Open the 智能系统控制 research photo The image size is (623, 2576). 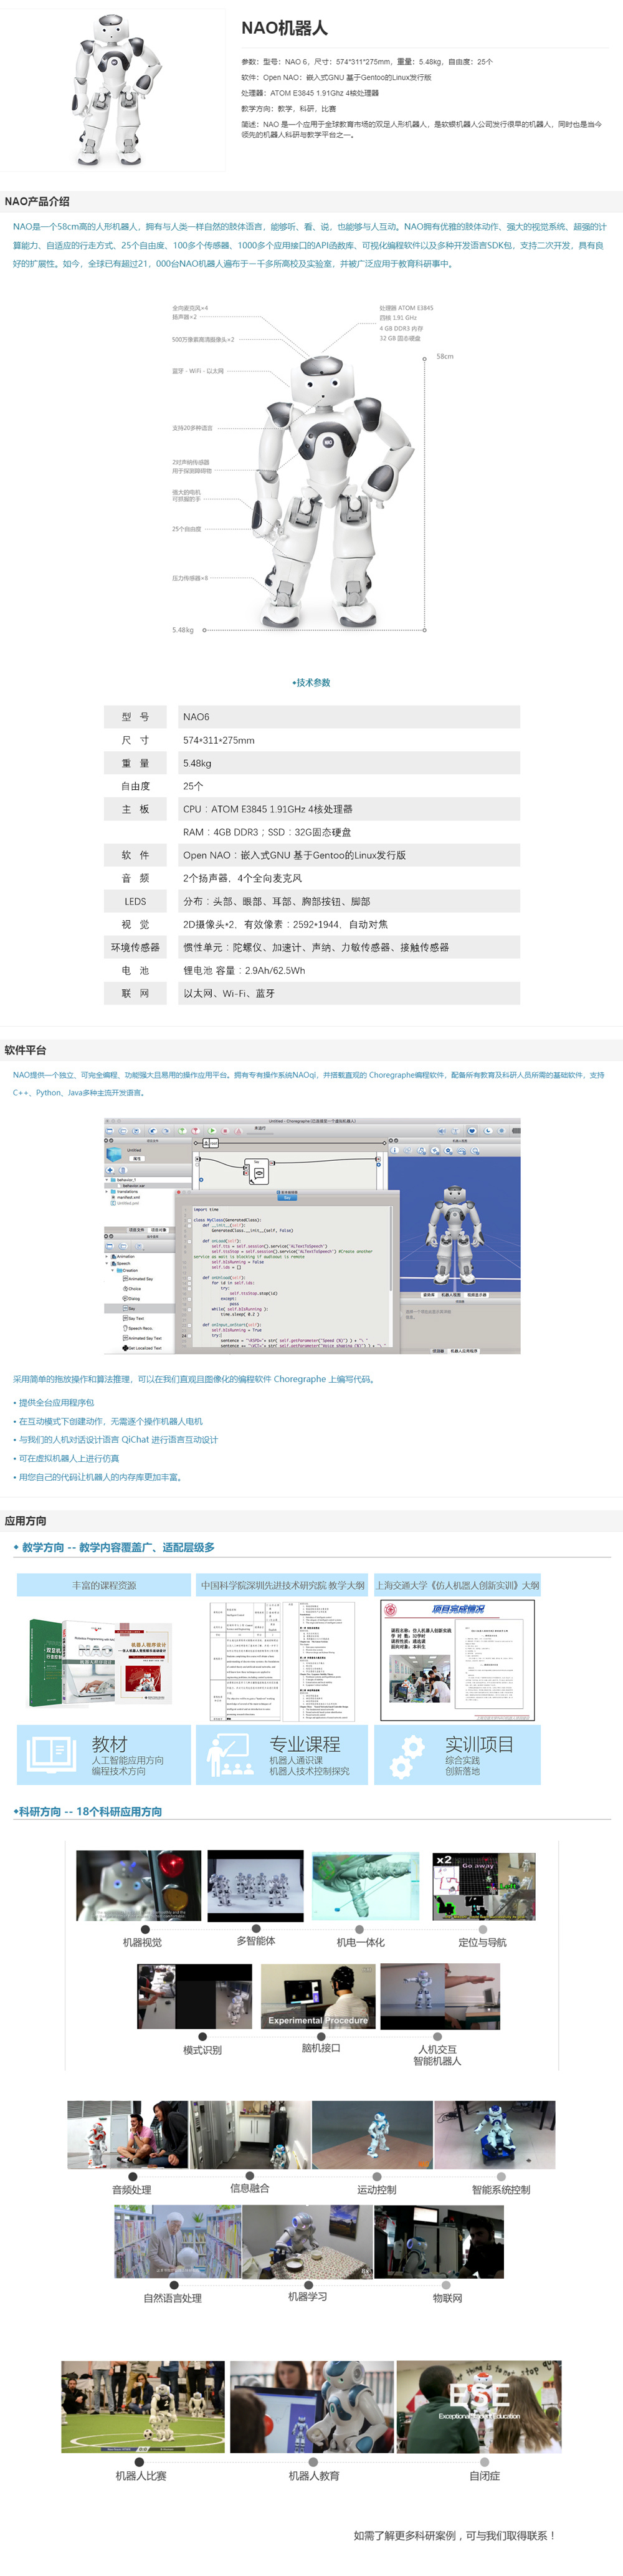coord(494,2134)
